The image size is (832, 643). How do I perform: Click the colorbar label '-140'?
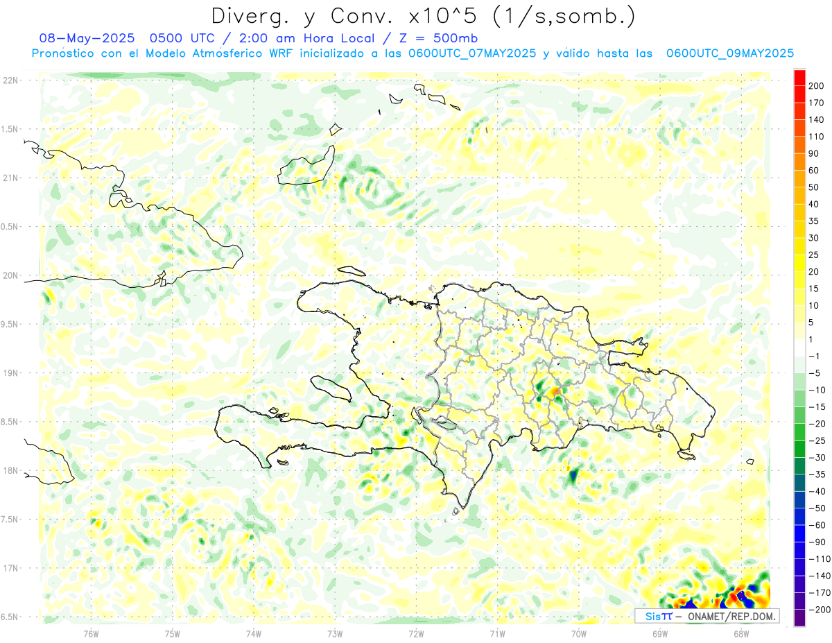click(x=819, y=576)
